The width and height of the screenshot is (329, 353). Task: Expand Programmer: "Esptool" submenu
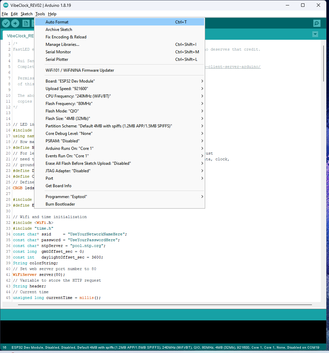click(x=119, y=197)
